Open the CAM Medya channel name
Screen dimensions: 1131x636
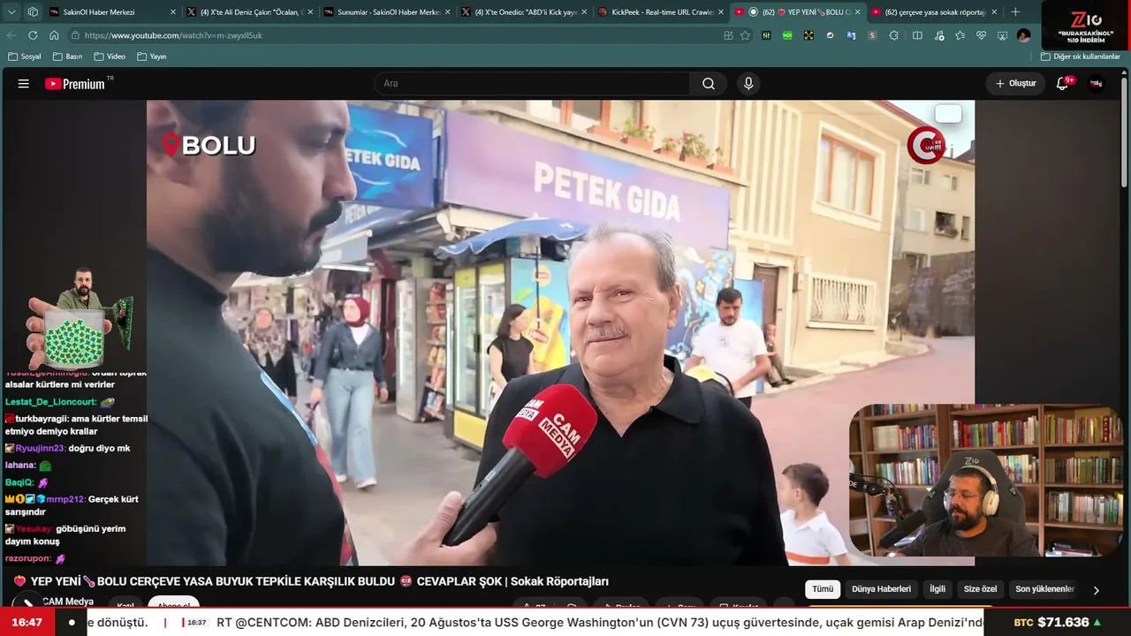click(x=68, y=602)
